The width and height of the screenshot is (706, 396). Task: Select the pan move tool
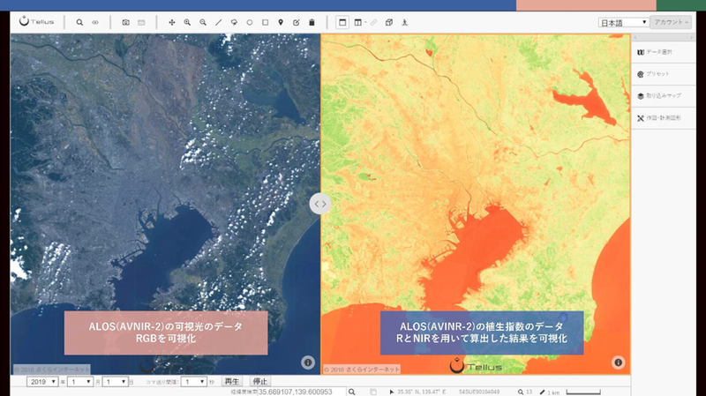pos(172,23)
